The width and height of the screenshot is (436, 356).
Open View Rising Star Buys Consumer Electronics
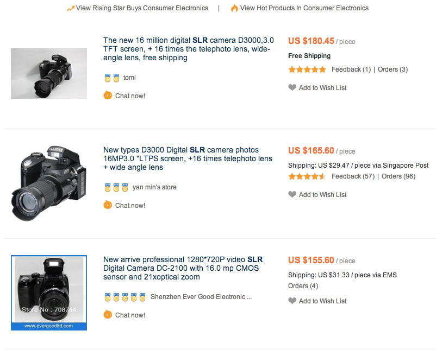(x=142, y=8)
